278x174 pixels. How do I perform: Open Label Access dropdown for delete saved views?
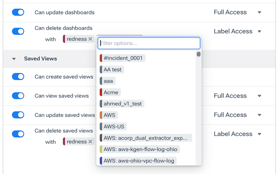237,134
